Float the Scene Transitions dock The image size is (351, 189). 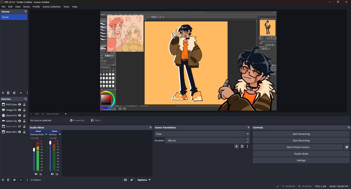[x=249, y=128]
